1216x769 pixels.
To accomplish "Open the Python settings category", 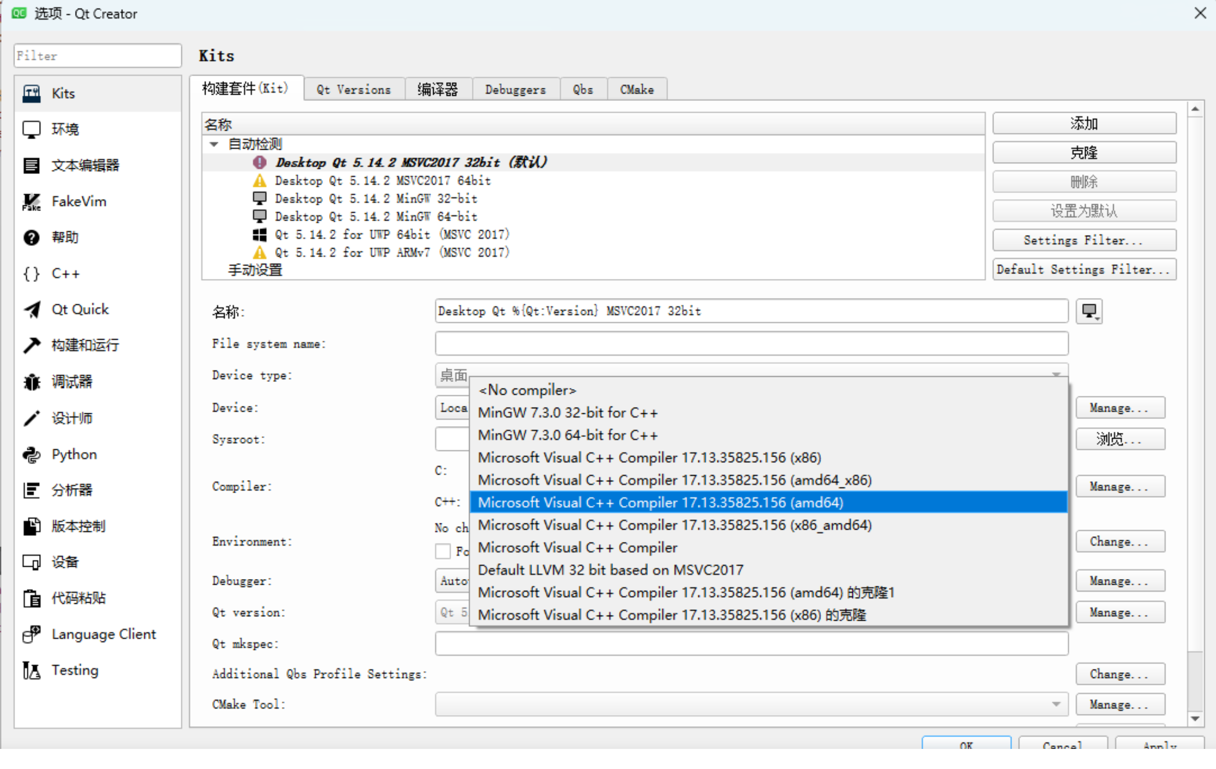I will pos(74,454).
